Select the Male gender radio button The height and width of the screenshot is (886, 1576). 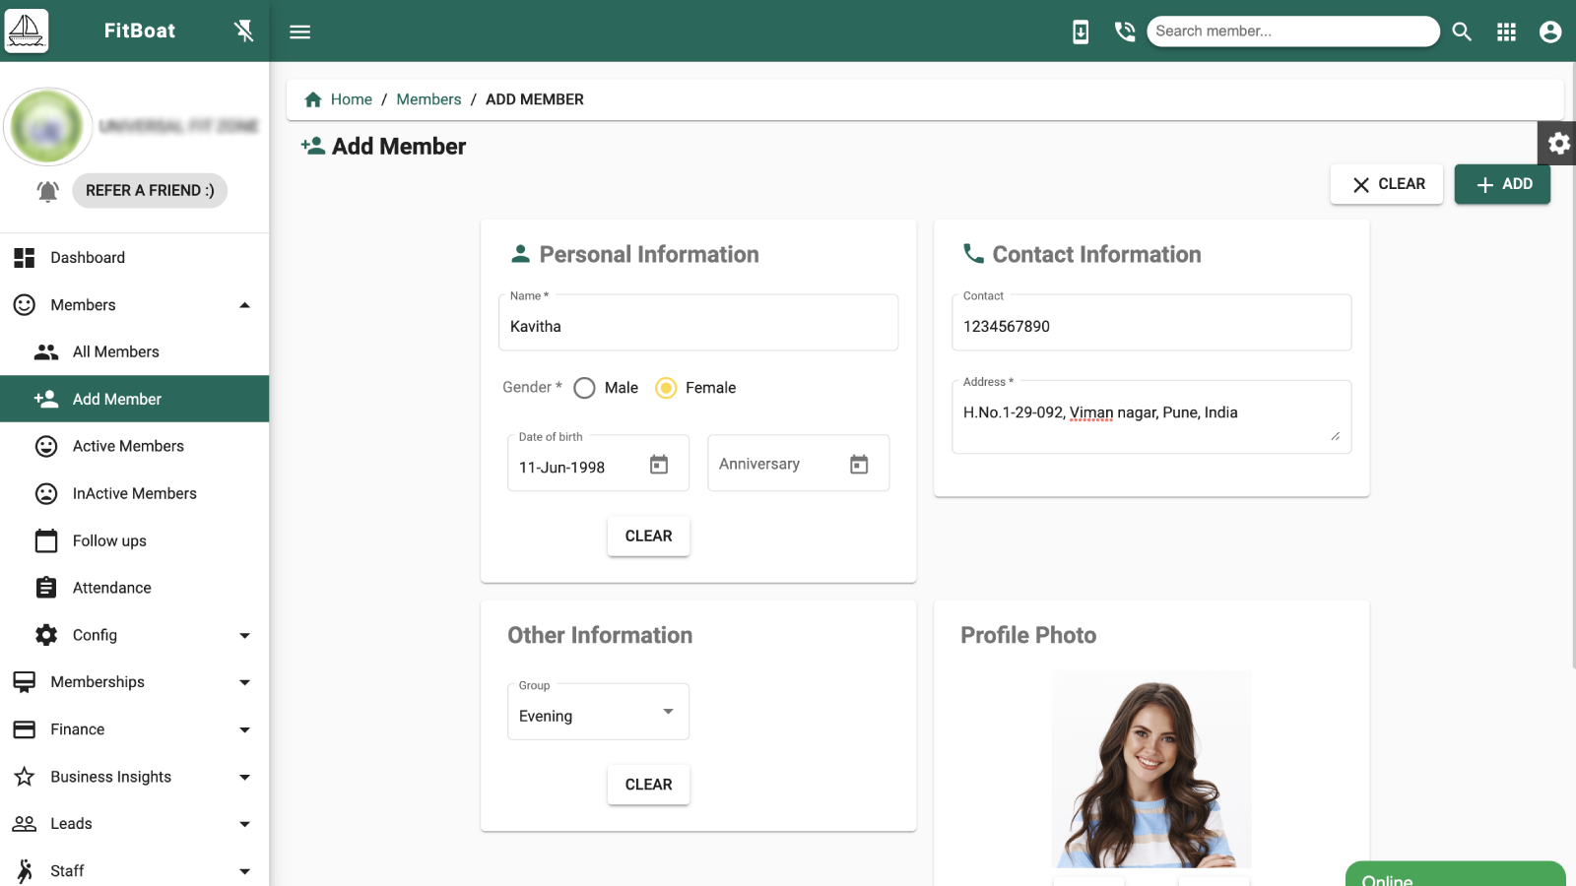[584, 388]
